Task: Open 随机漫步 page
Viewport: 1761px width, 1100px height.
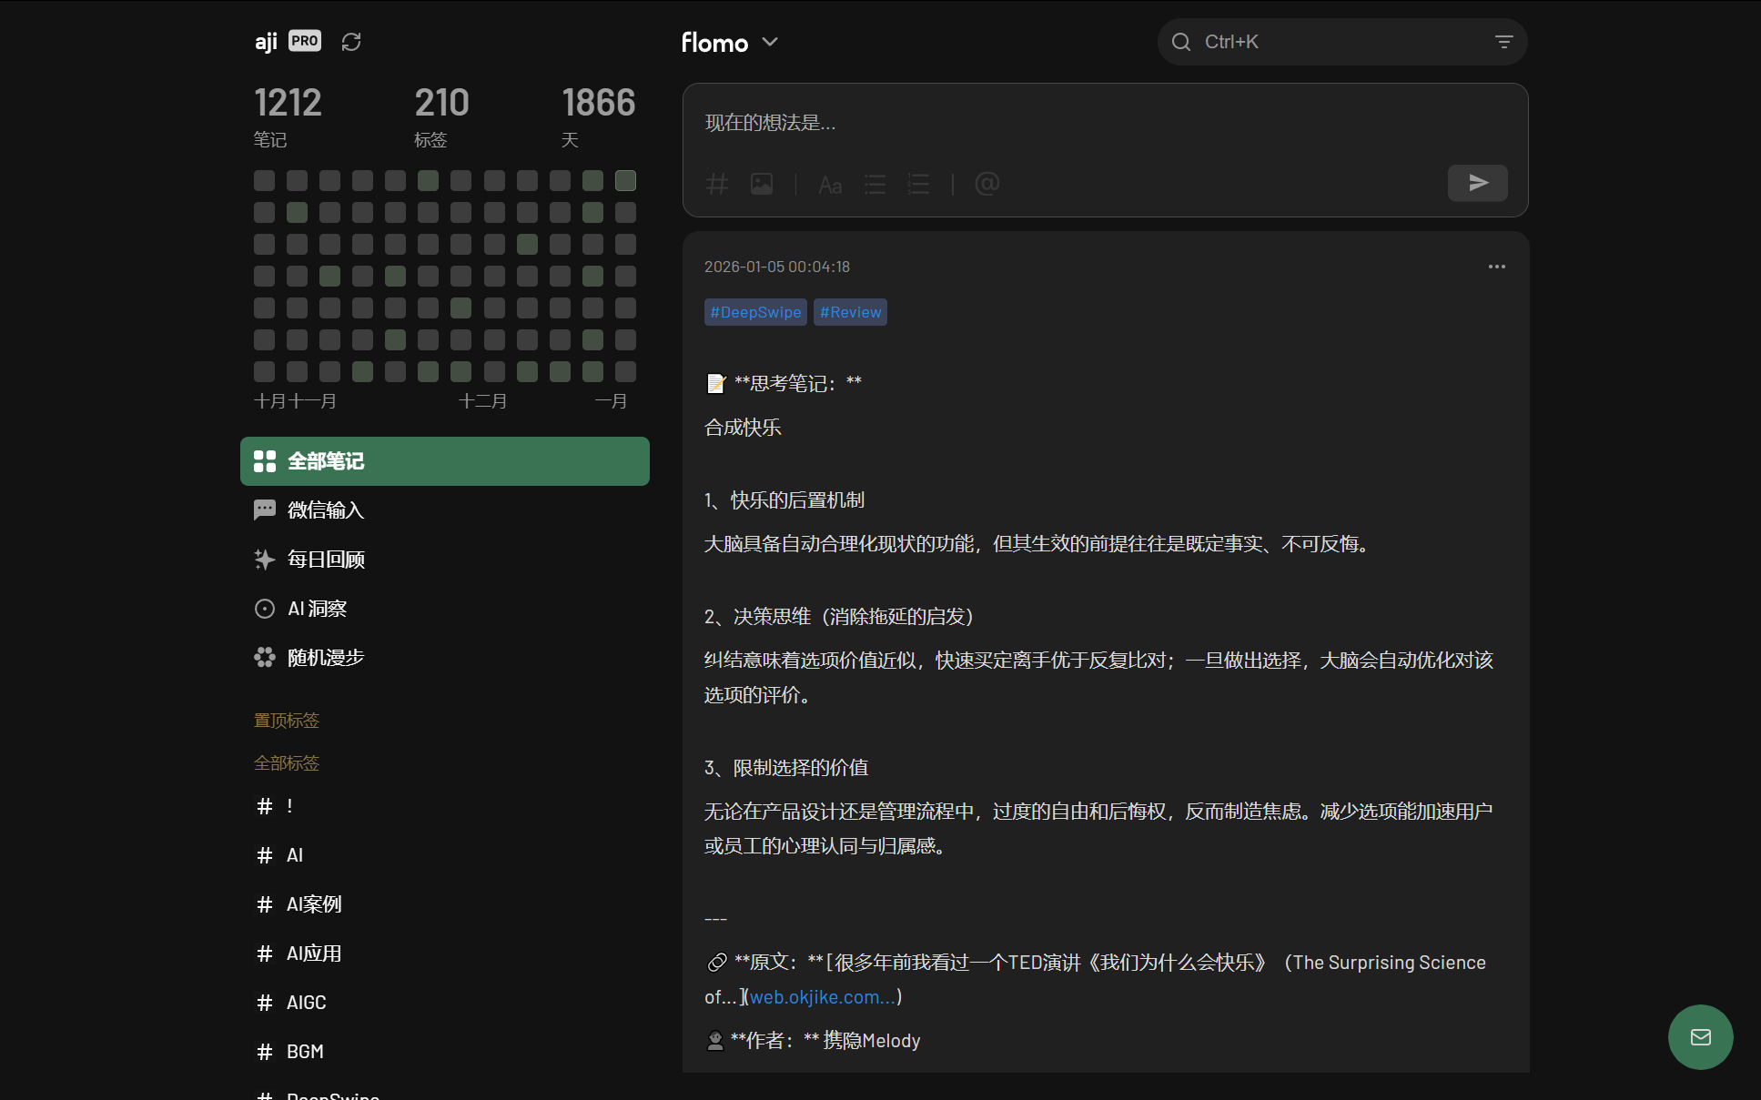Action: click(x=326, y=658)
